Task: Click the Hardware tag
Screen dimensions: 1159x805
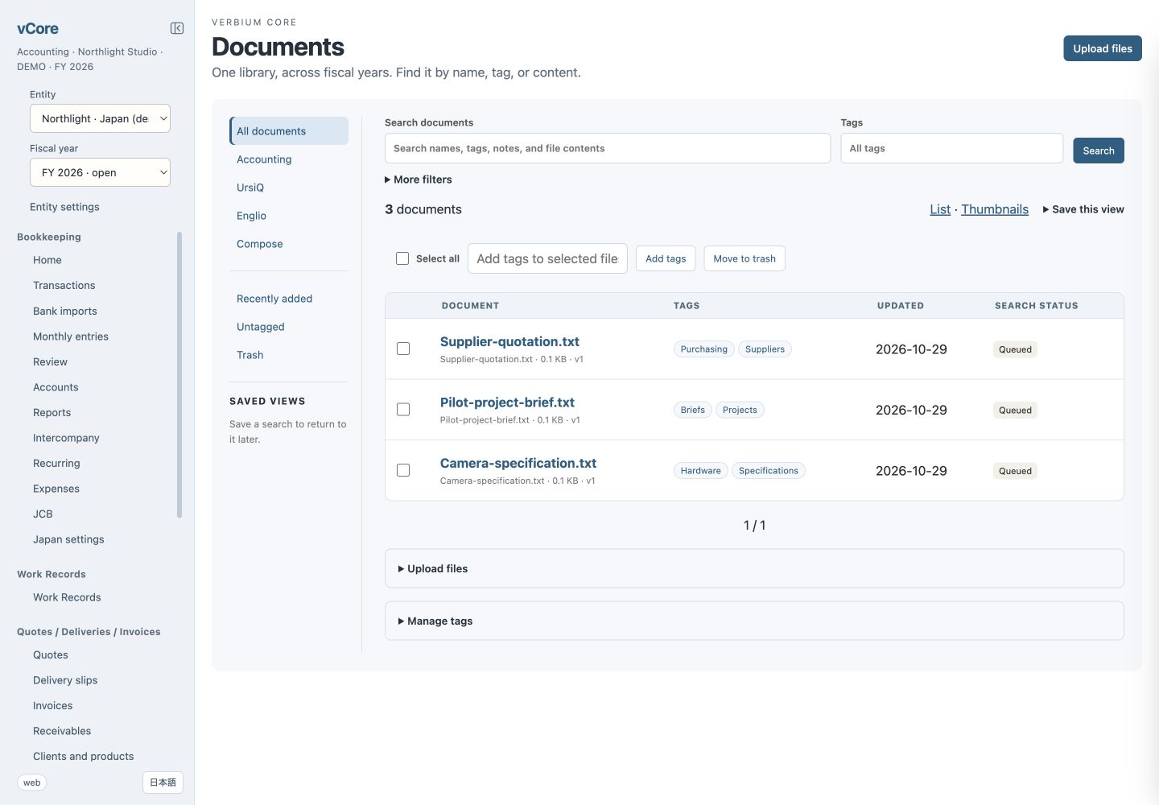Action: pos(700,471)
